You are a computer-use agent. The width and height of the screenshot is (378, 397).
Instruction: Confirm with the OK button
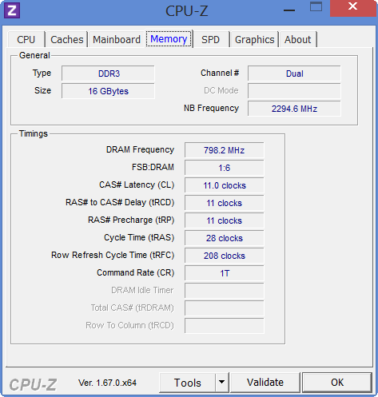(x=337, y=383)
